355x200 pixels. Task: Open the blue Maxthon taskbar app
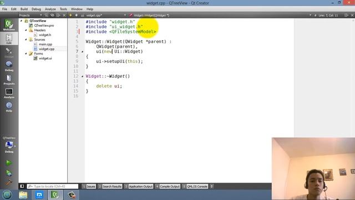coord(39,195)
